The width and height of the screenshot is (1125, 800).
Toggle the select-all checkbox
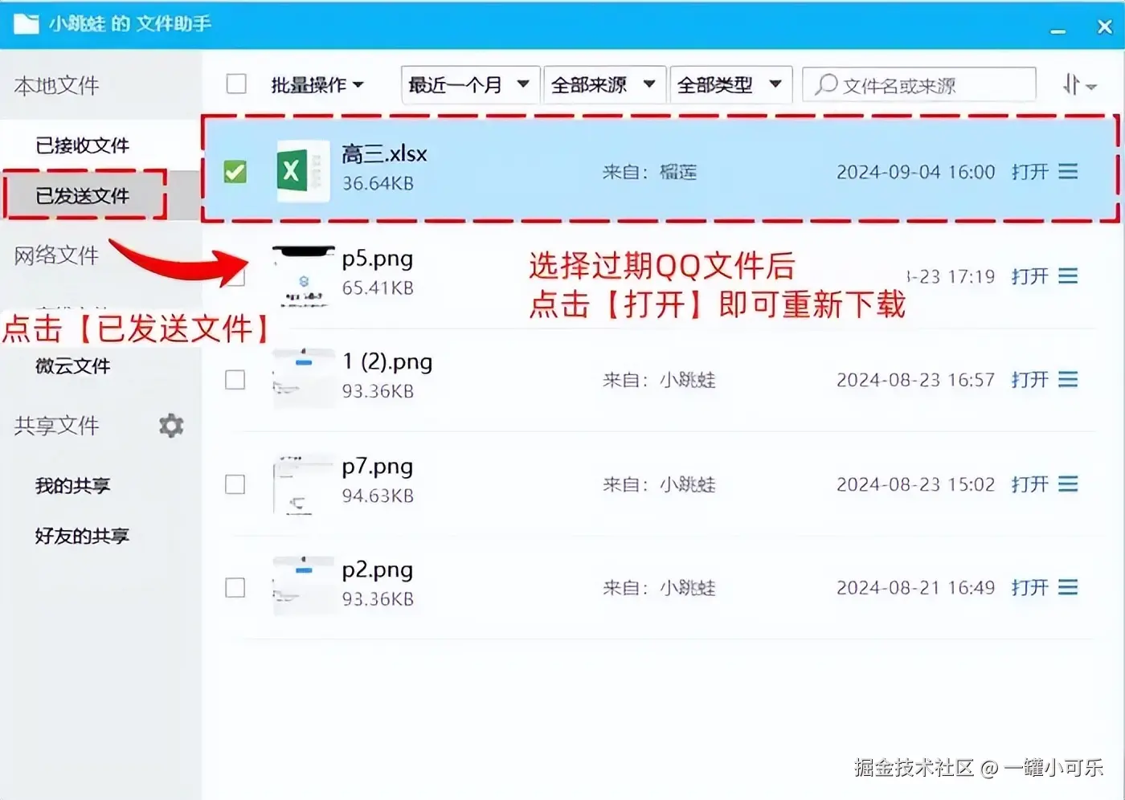click(236, 84)
